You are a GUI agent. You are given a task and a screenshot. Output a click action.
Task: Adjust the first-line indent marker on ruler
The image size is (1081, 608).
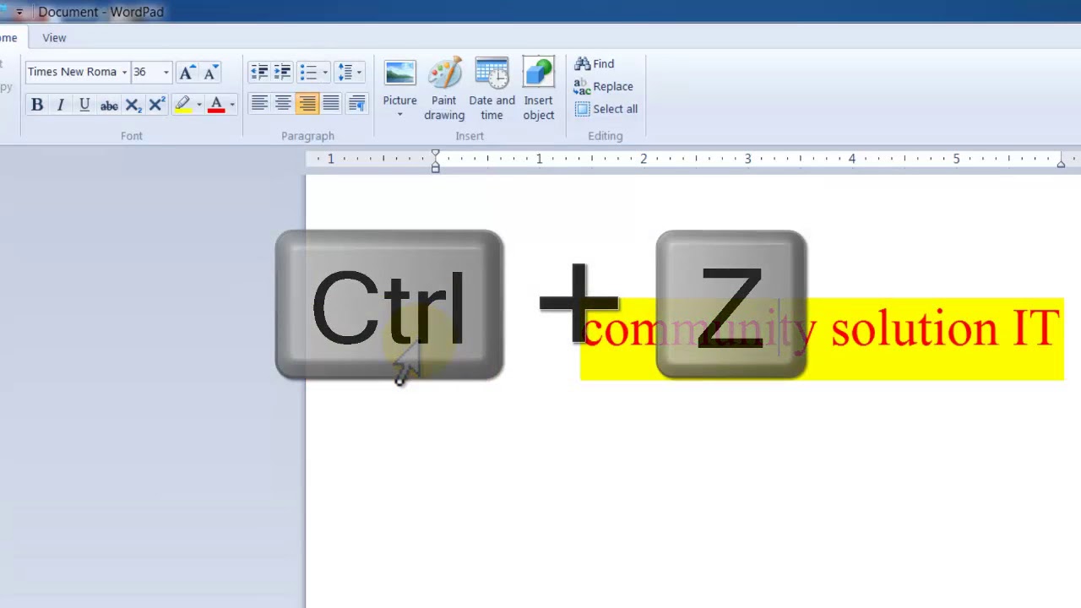pyautogui.click(x=435, y=154)
